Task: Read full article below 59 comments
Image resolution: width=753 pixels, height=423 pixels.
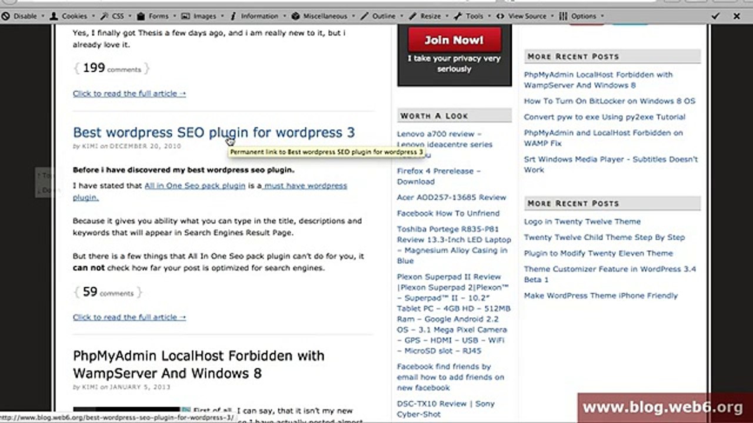Action: click(x=129, y=317)
